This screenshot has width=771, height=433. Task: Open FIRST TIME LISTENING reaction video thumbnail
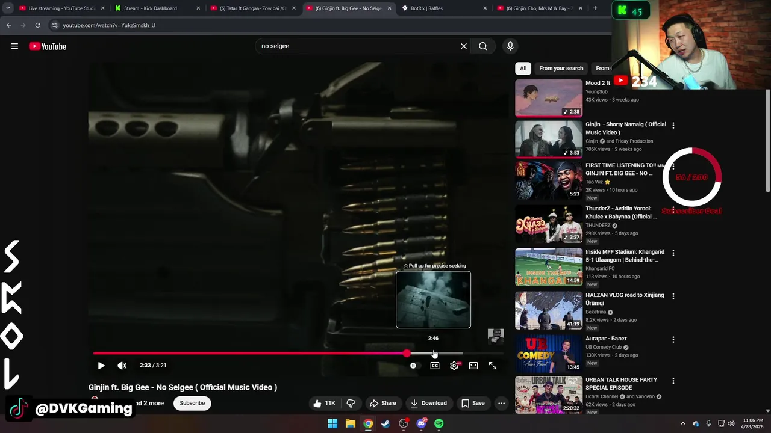click(549, 180)
